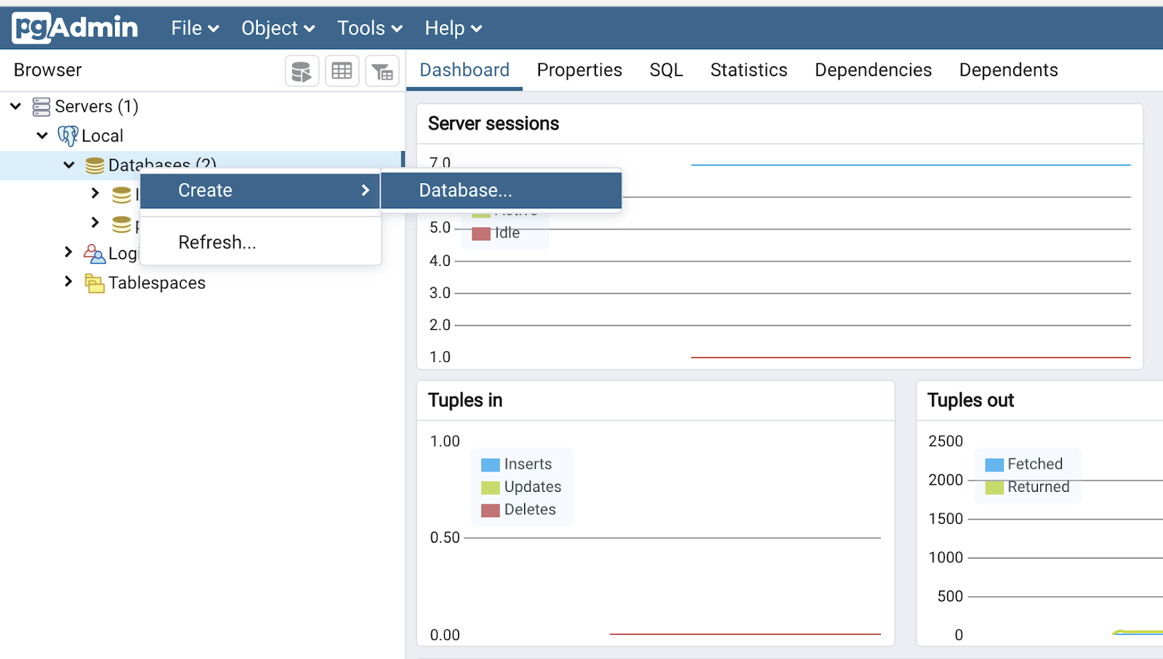This screenshot has height=659, width=1163.
Task: Open the File menu
Action: 195,28
